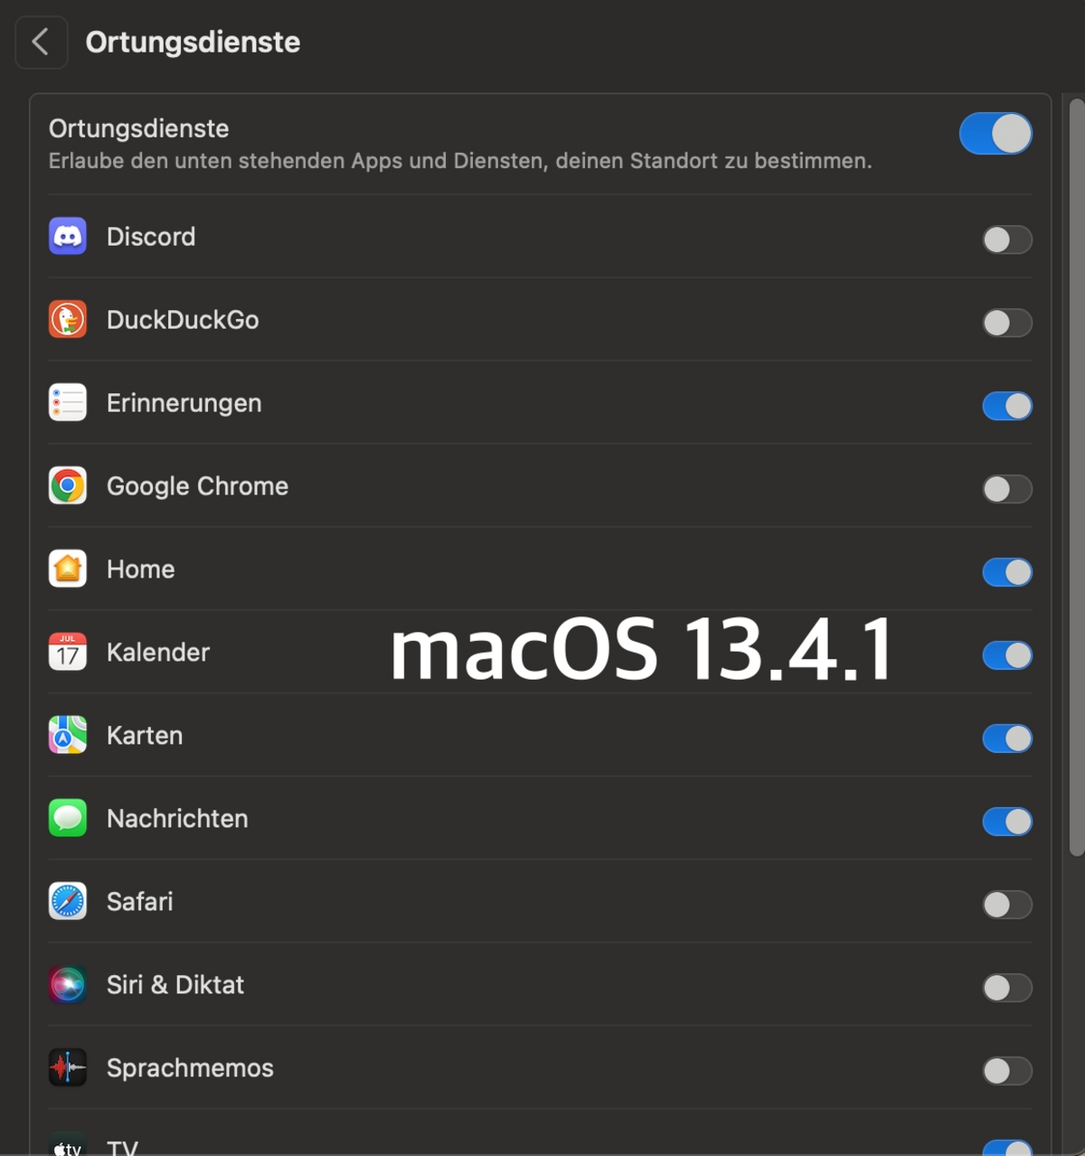The image size is (1085, 1156).
Task: Click the Nachrichten messages icon
Action: [68, 818]
